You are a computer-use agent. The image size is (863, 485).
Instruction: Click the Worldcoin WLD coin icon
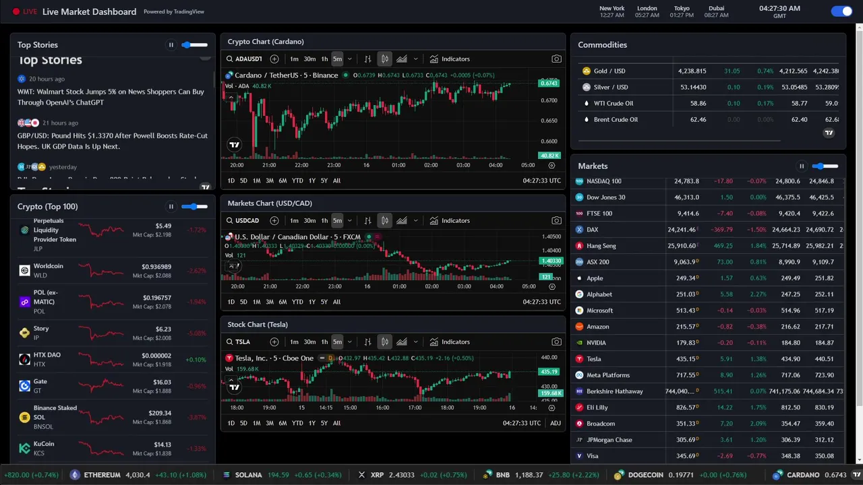coord(25,270)
